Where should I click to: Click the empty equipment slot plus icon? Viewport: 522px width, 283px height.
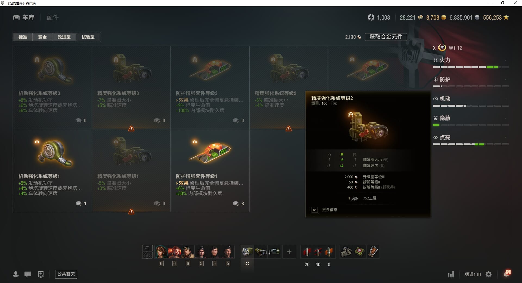point(289,252)
